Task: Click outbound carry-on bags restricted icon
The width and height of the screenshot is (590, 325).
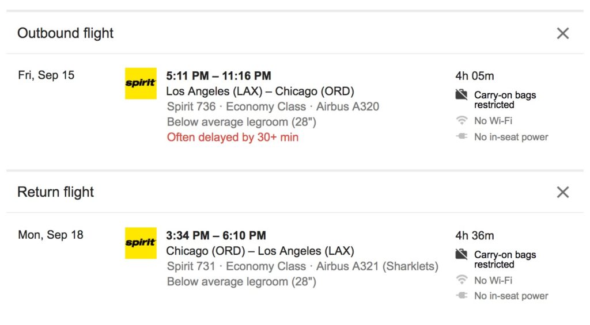Action: pyautogui.click(x=462, y=95)
